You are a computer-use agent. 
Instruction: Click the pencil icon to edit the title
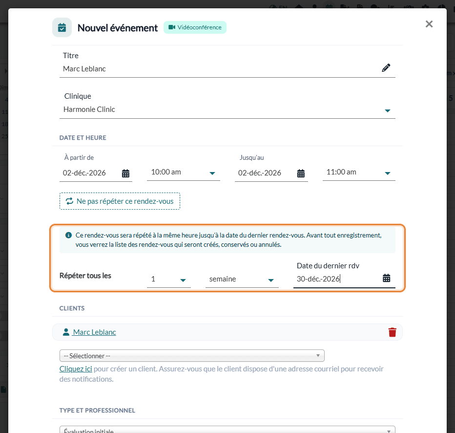386,68
